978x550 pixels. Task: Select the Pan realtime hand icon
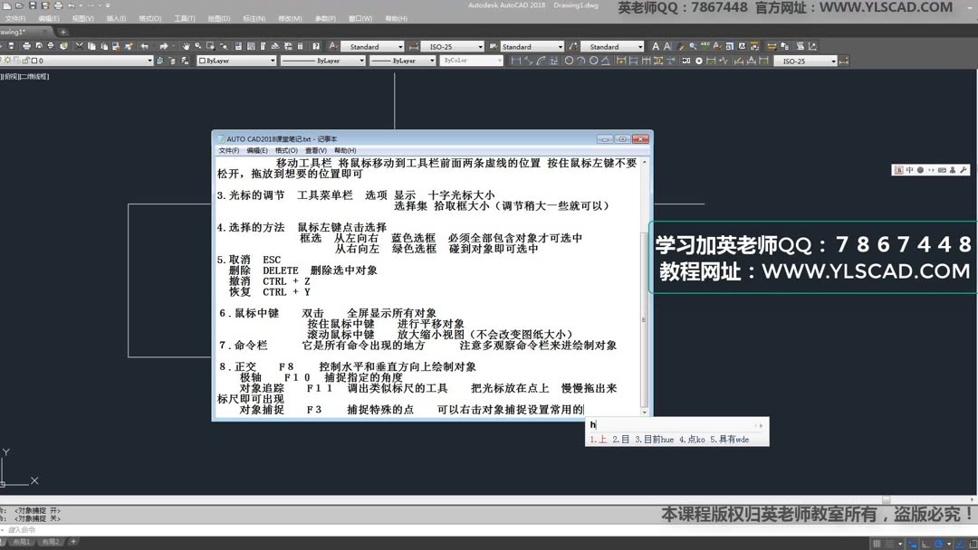pos(185,45)
